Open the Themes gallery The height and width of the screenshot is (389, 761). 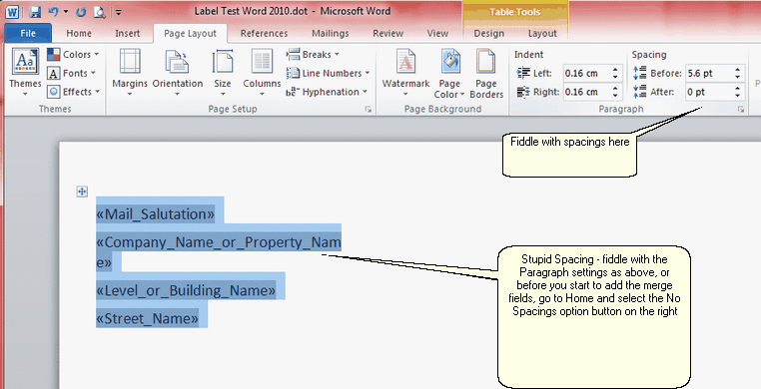pos(25,72)
